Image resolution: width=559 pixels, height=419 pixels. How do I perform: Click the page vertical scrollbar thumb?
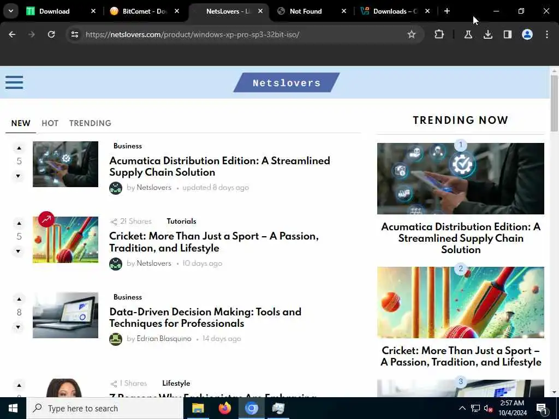pyautogui.click(x=554, y=103)
